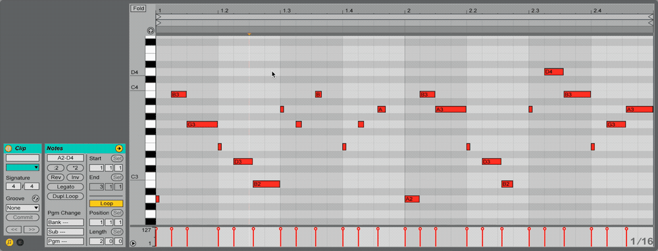This screenshot has height=251, width=658.
Task: Select the signature numerator field
Action: (13, 186)
